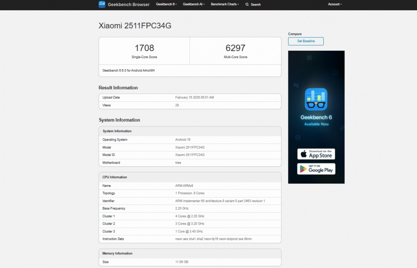Image resolution: width=417 pixels, height=268 pixels.
Task: Click the Multi-Core Score of 6297
Action: coord(235,48)
